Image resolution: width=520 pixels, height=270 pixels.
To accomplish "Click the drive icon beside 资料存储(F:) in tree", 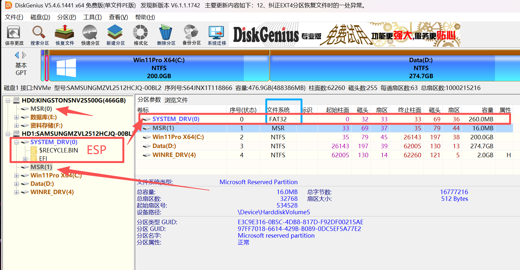I will click(x=25, y=126).
